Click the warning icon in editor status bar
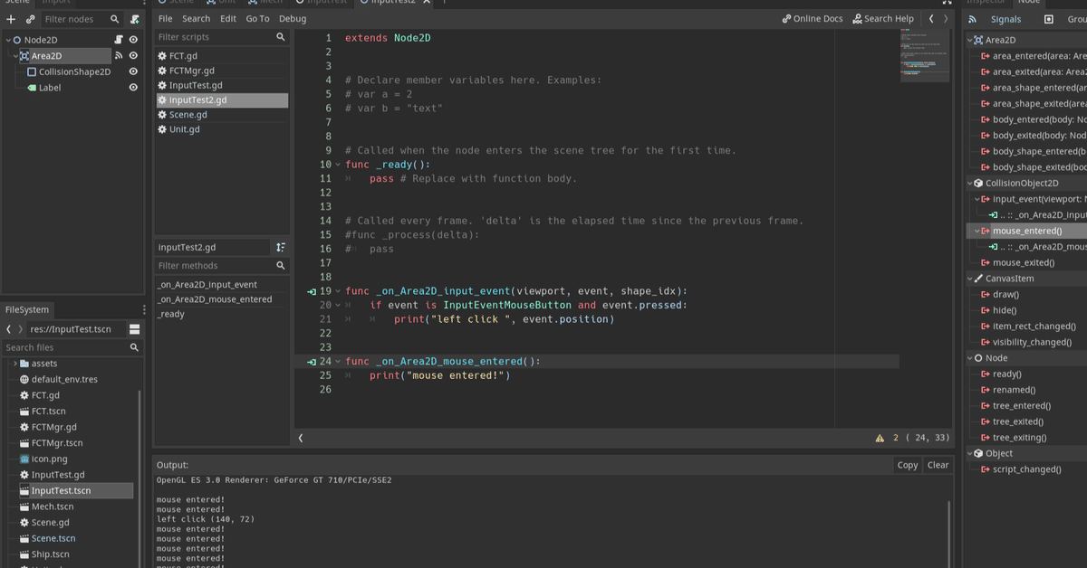The image size is (1087, 568). coord(880,438)
